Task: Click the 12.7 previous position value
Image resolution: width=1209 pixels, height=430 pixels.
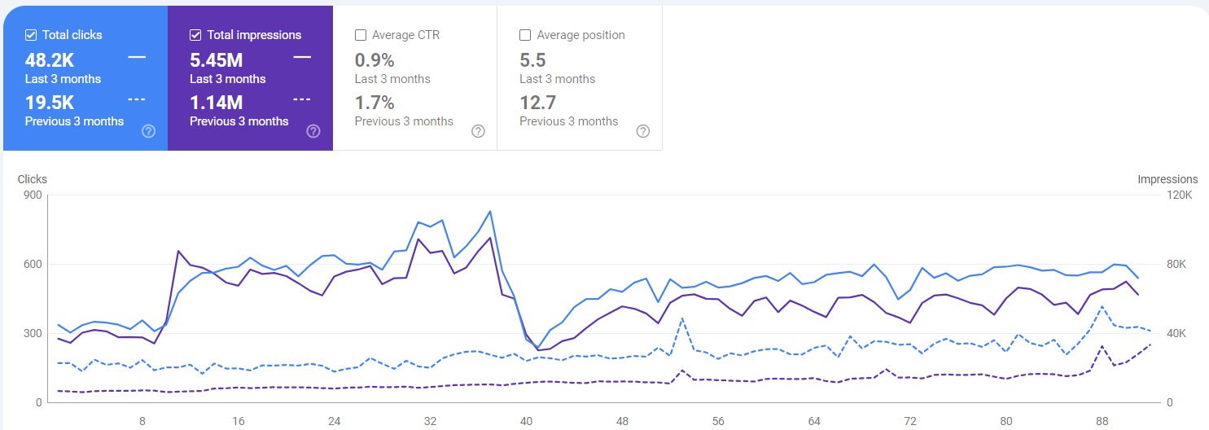Action: click(537, 103)
